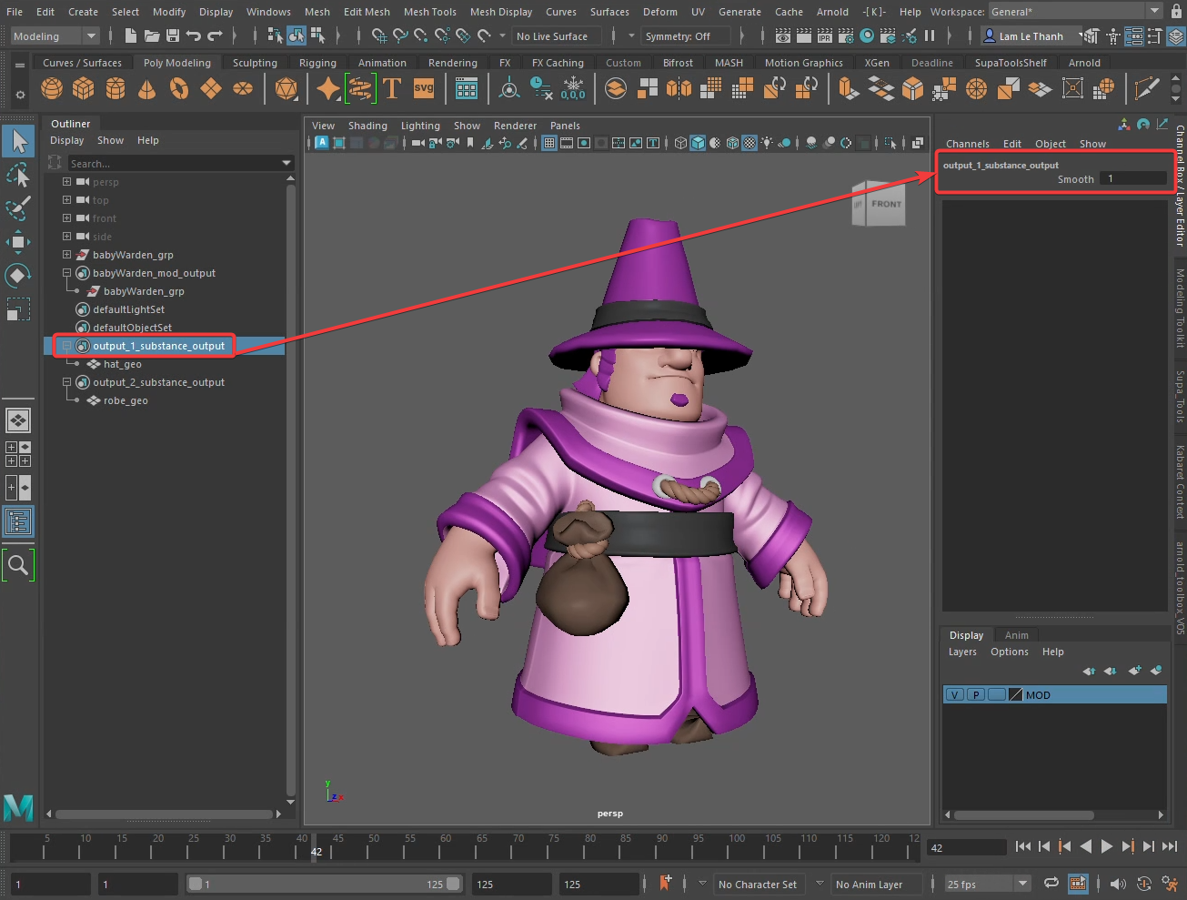Click the polygon Type text tool icon
The width and height of the screenshot is (1187, 900).
[392, 88]
